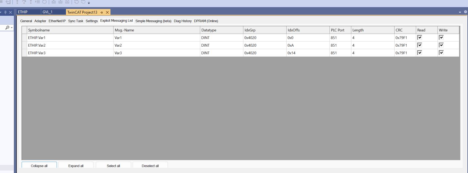Open the Settings tab

click(x=92, y=21)
